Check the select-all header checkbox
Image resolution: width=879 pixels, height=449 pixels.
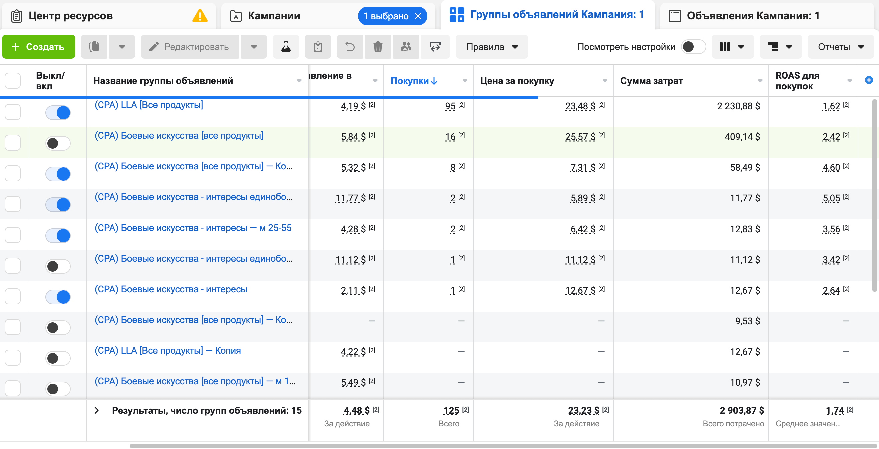[x=13, y=81]
